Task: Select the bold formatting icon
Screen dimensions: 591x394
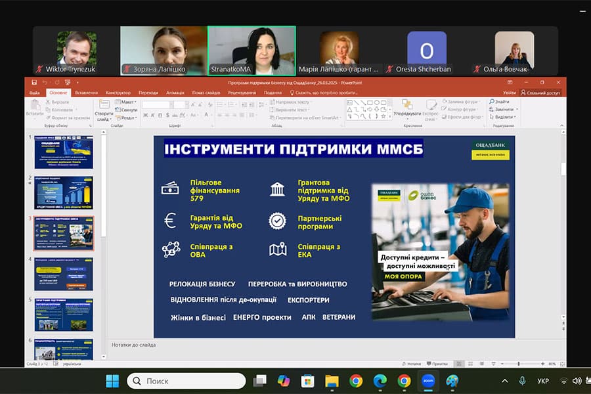Action: click(x=146, y=115)
